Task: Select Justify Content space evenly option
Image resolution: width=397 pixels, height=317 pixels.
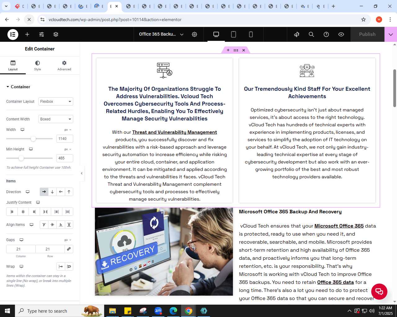Action: point(68,212)
